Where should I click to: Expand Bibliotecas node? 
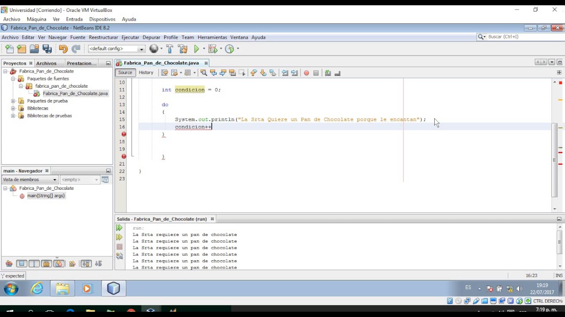pyautogui.click(x=13, y=108)
